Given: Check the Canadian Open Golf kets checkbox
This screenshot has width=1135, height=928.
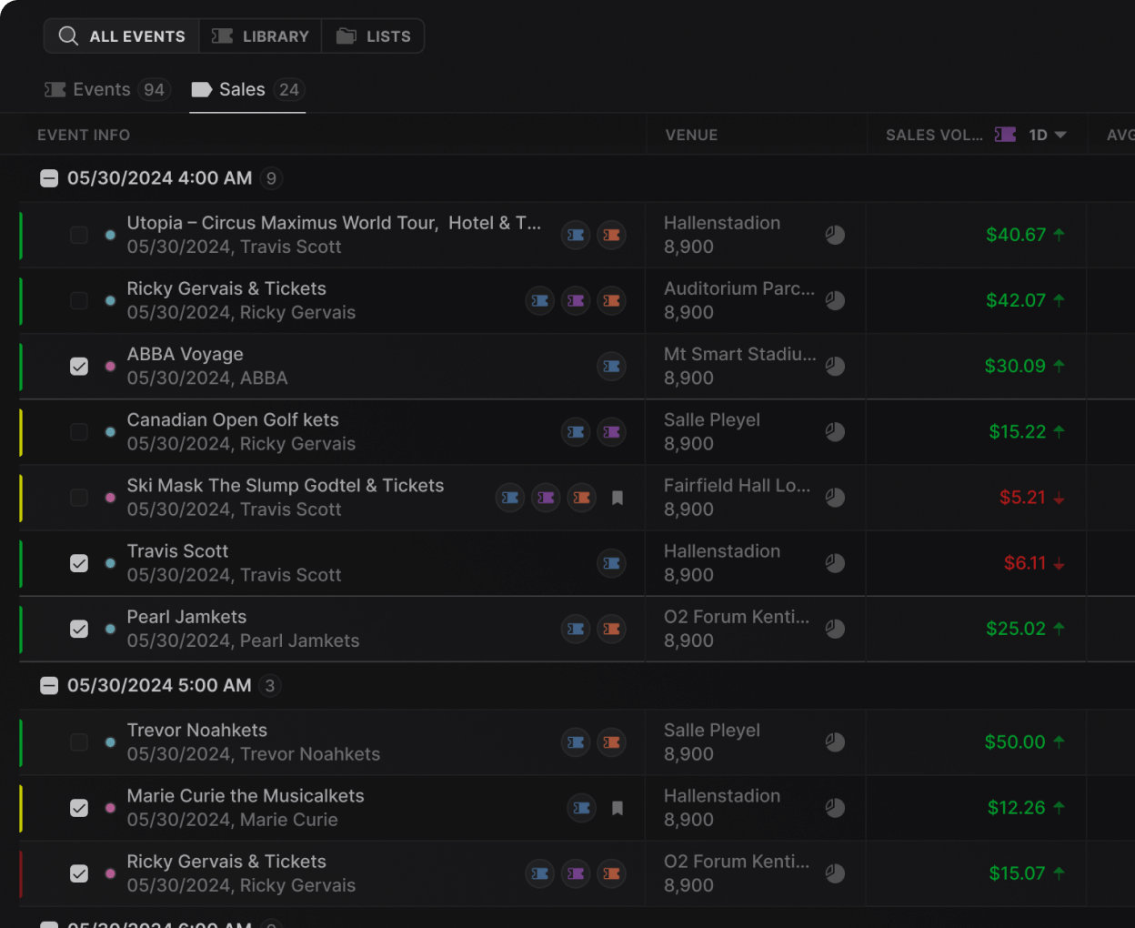Looking at the screenshot, I should [79, 432].
